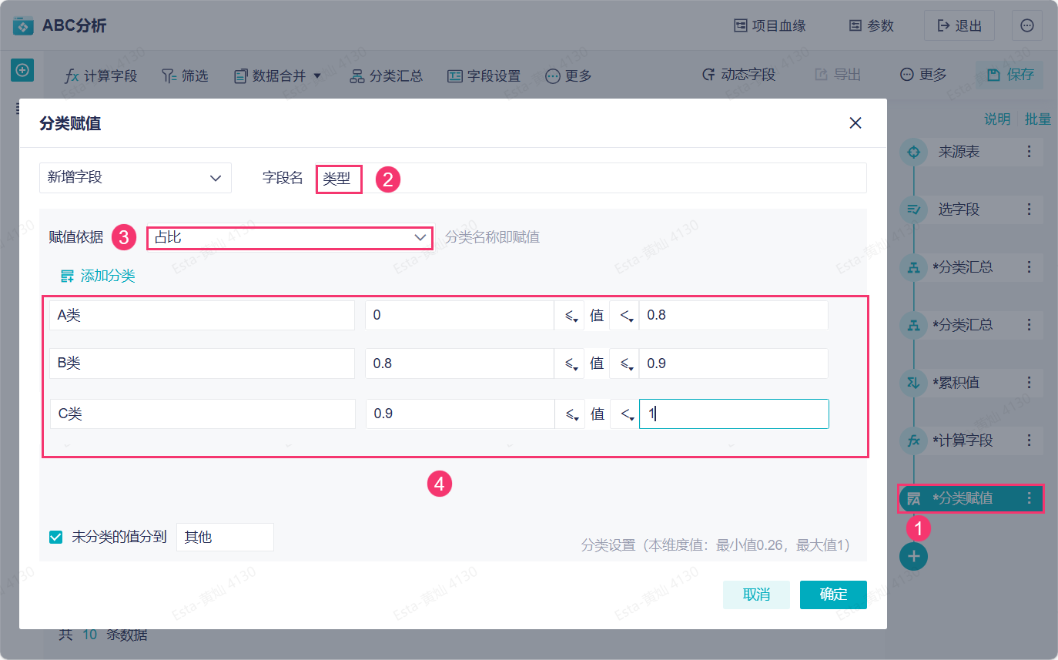Click the 保存 save button
1058x660 pixels.
pyautogui.click(x=1009, y=75)
